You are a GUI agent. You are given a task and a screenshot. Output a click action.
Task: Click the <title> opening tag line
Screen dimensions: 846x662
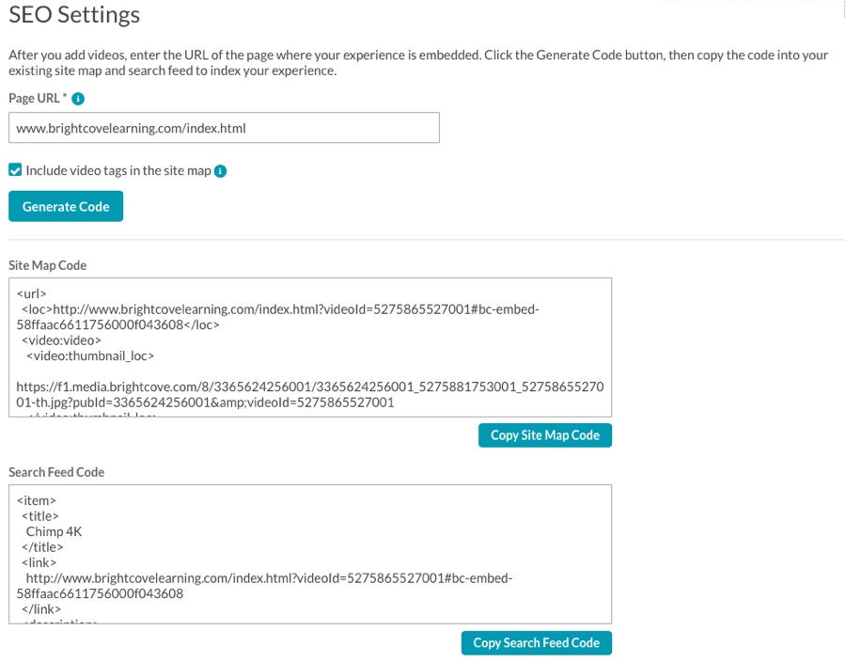click(x=39, y=516)
